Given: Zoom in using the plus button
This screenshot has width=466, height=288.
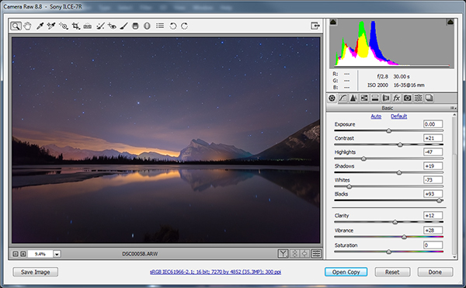Looking at the screenshot, I should (23, 254).
